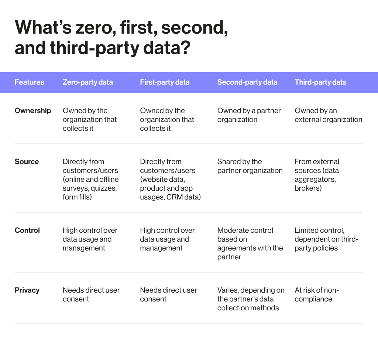Click the Third-party data column header
This screenshot has width=378, height=341.
pos(320,82)
